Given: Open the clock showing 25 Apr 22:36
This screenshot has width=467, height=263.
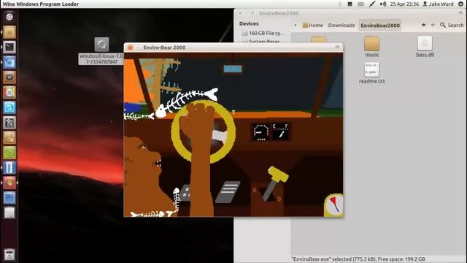Looking at the screenshot, I should [x=404, y=4].
